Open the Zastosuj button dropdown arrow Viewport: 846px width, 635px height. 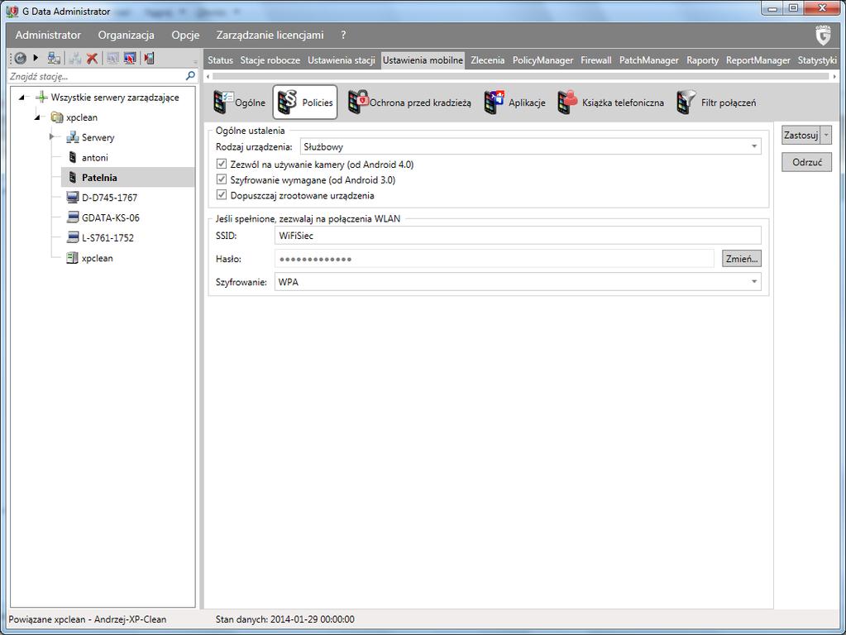coord(826,135)
